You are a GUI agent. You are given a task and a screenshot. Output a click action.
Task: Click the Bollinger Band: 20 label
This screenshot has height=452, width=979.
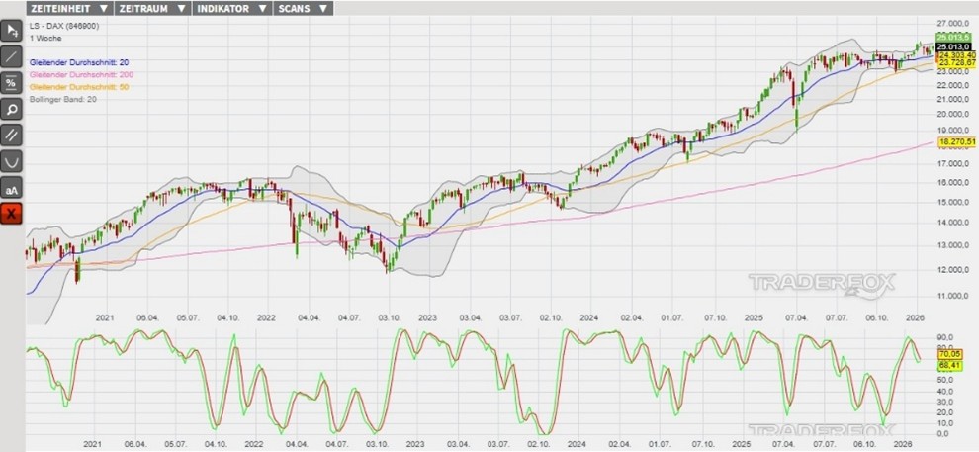(63, 99)
